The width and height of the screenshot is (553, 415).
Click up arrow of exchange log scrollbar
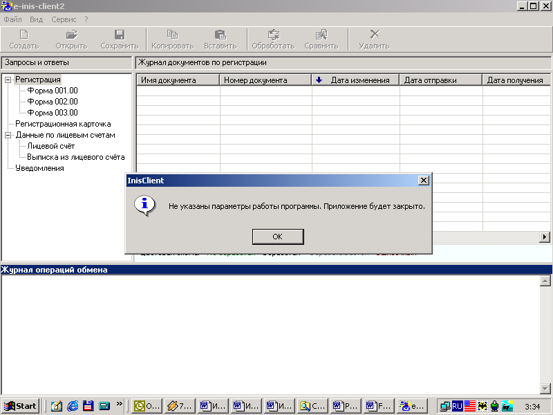545,281
